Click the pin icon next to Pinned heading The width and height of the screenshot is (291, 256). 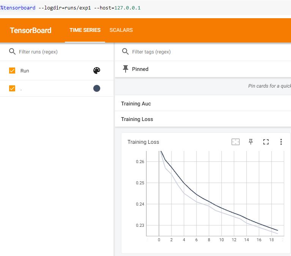pos(126,69)
